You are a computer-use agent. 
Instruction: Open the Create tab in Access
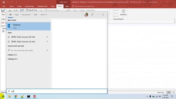click(x=19, y=6)
